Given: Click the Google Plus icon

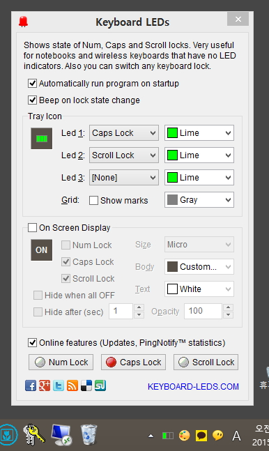Looking at the screenshot, I should tap(45, 385).
